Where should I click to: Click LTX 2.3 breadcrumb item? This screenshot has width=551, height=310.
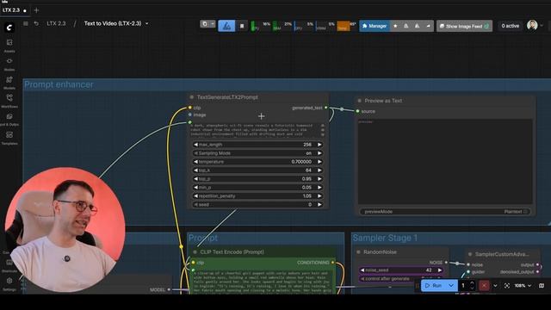[56, 23]
